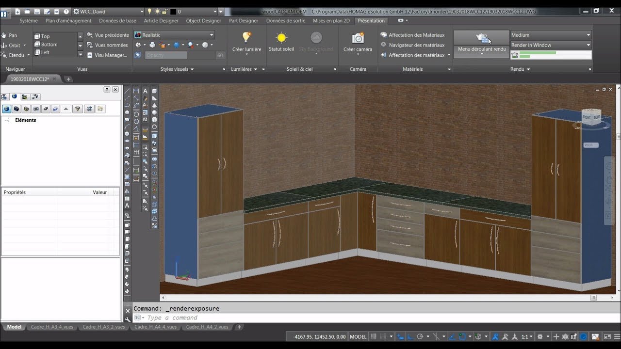This screenshot has height=349, width=621.
Task: Open the Système ribbon tab
Action: tap(29, 21)
